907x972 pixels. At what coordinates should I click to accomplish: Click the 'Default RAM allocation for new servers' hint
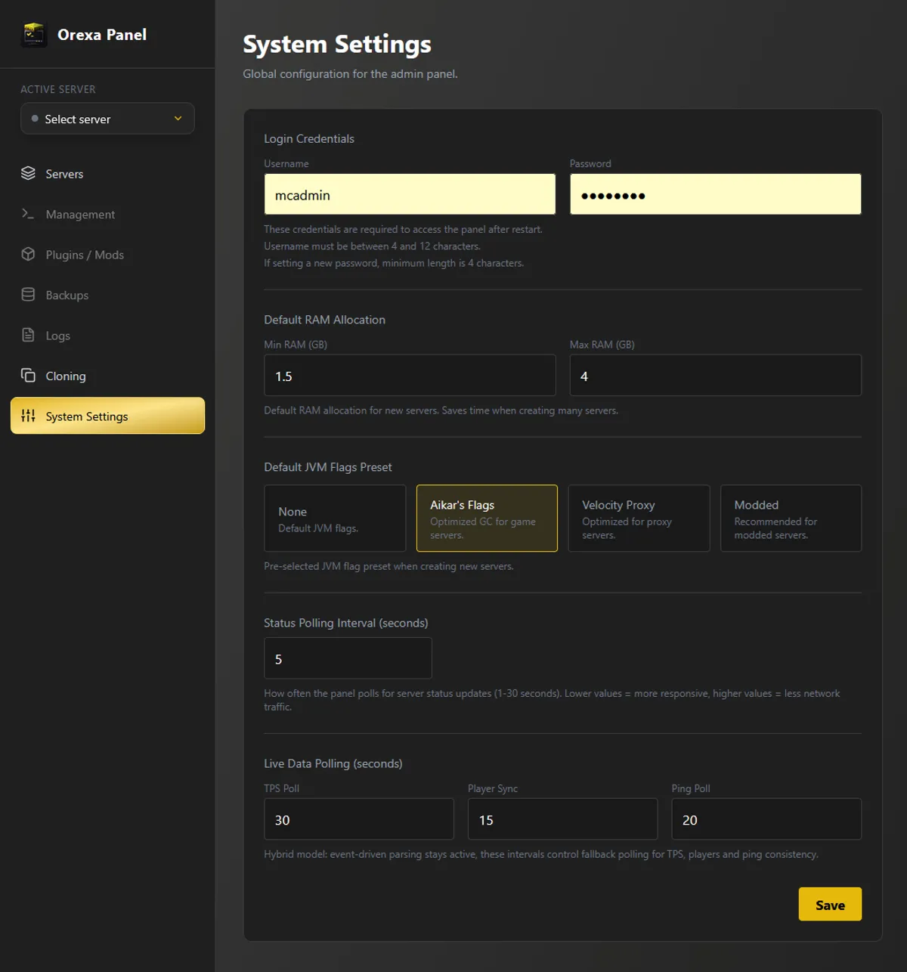click(x=441, y=410)
